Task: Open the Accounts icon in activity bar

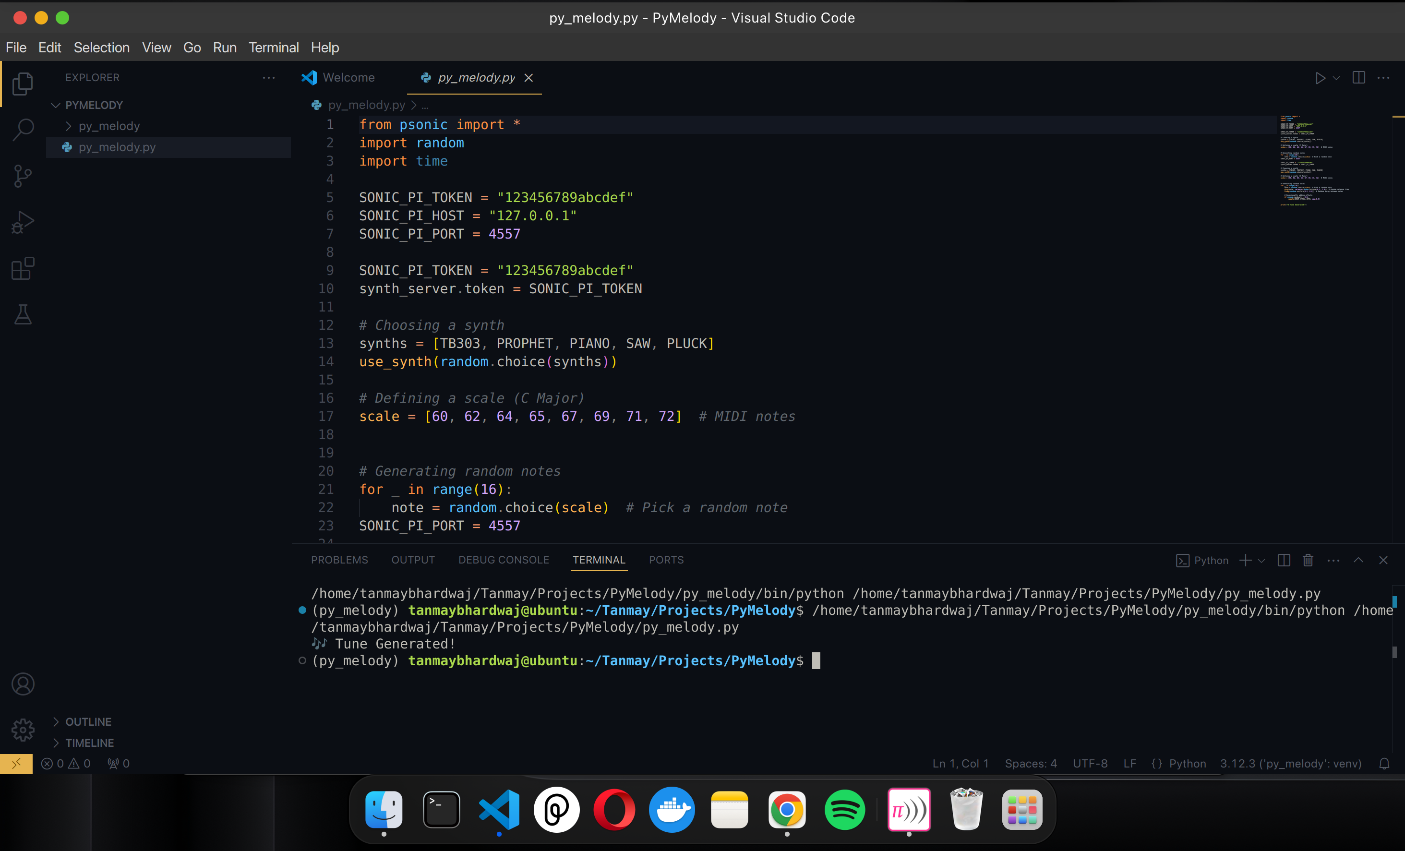Action: click(x=23, y=684)
